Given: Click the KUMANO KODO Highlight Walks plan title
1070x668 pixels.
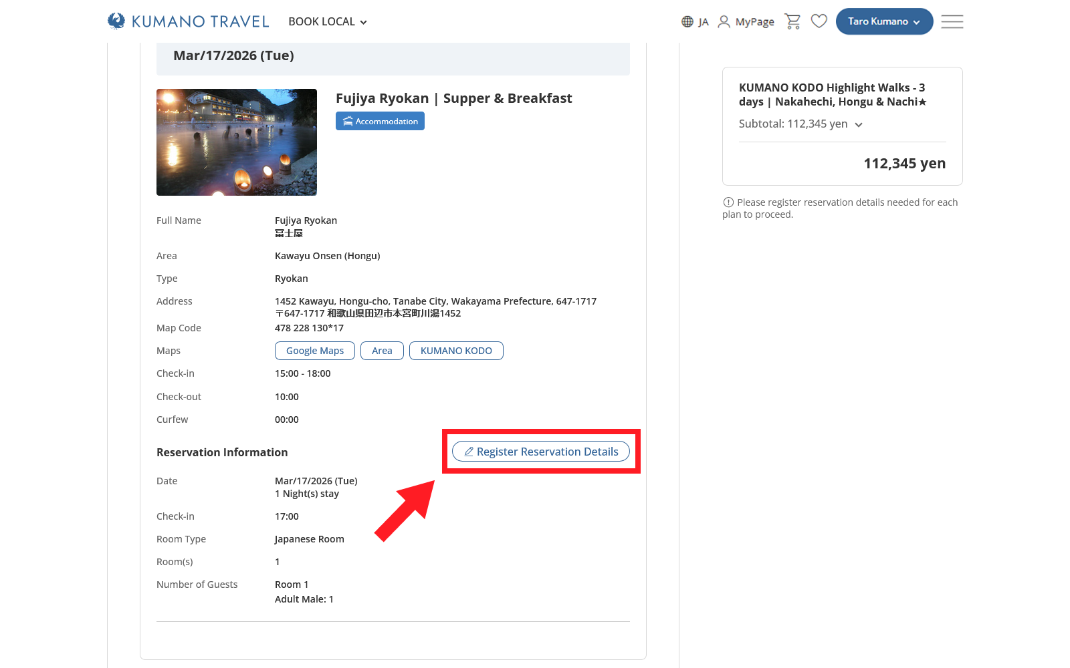Looking at the screenshot, I should [x=832, y=95].
